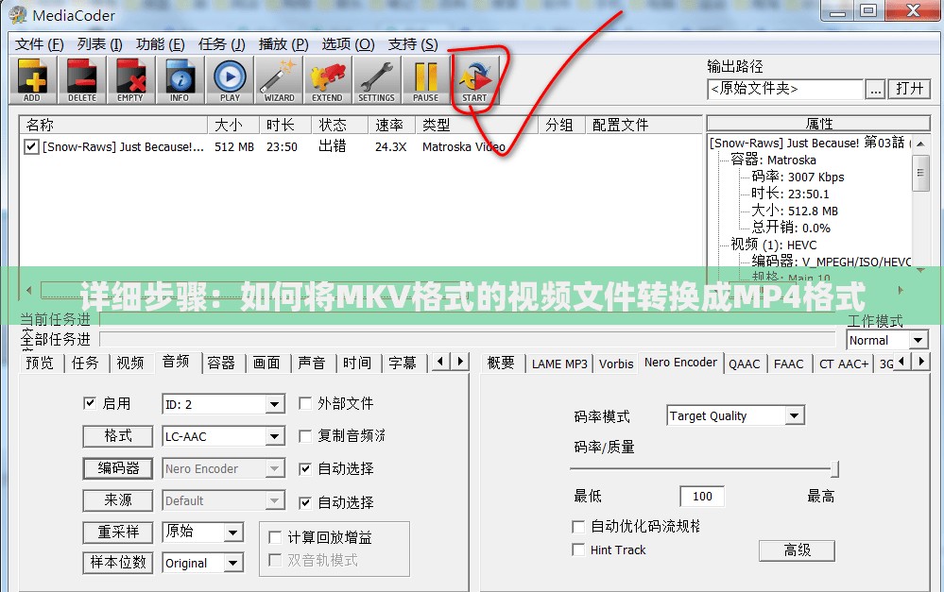The height and width of the screenshot is (592, 944).
Task: Toggle 自动选择 checkbox beside Nero Encoder
Action: (x=305, y=468)
